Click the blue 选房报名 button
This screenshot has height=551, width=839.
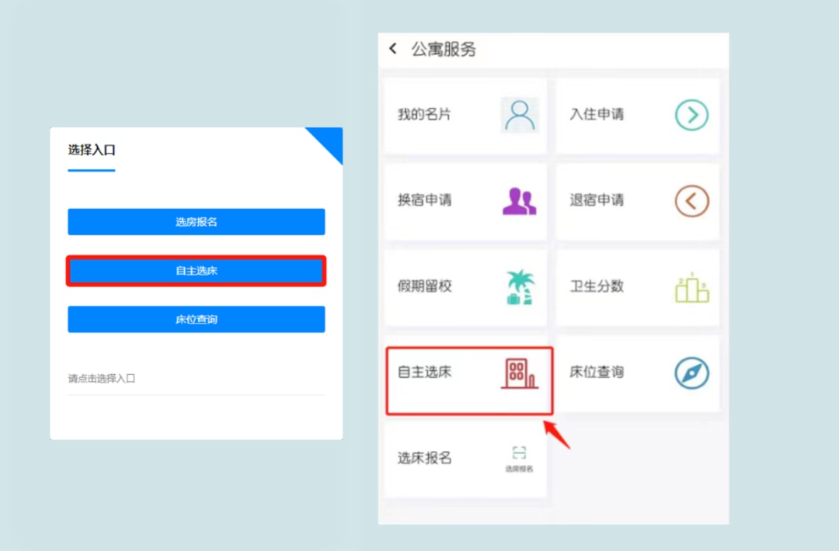[196, 221]
